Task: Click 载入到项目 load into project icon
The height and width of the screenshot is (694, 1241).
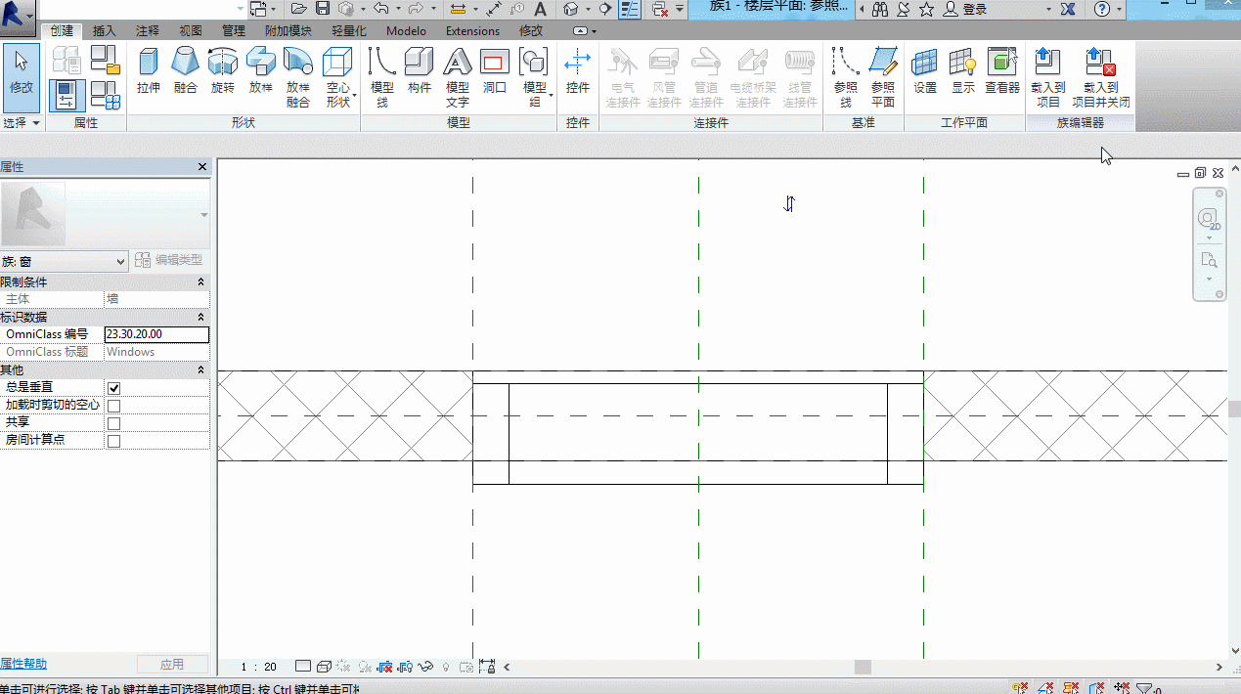Action: (x=1047, y=76)
